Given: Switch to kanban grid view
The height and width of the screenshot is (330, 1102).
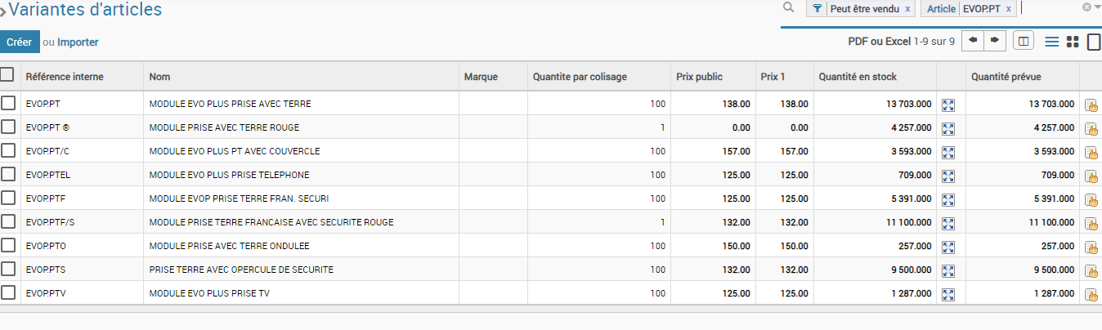Looking at the screenshot, I should pos(1073,42).
